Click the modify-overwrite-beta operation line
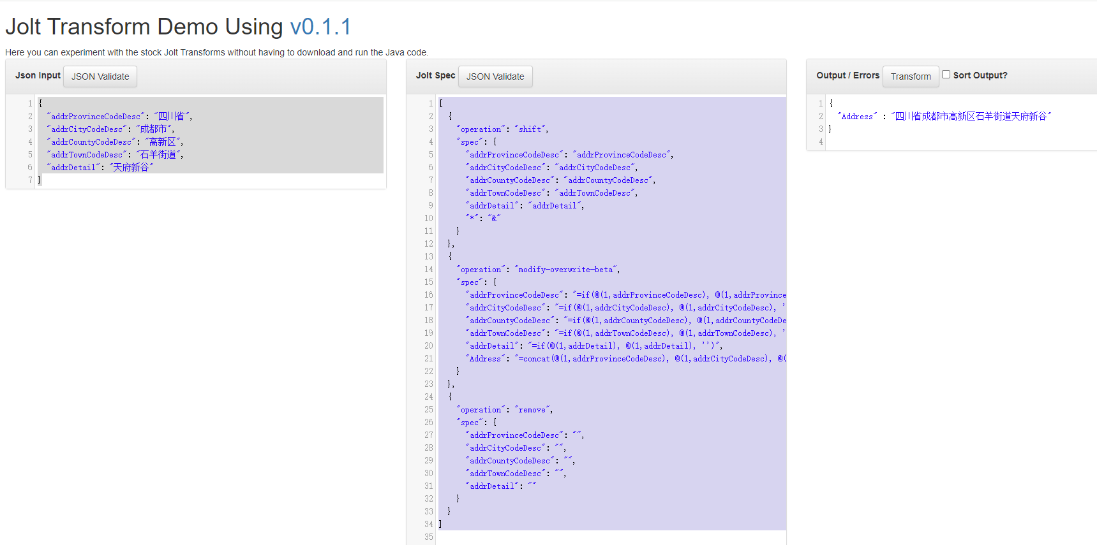 (x=538, y=269)
